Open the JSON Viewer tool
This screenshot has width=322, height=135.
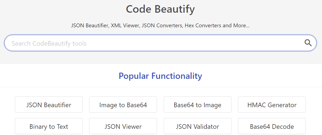pyautogui.click(x=123, y=126)
